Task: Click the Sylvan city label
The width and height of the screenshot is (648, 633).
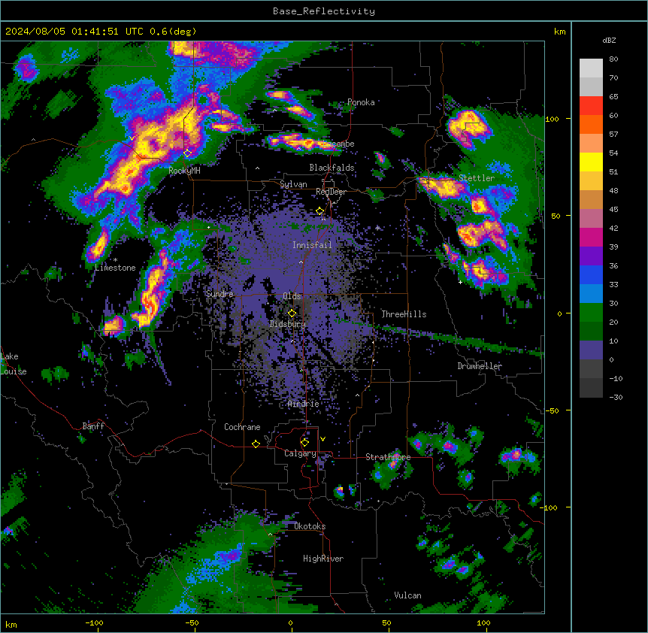Action: point(293,184)
